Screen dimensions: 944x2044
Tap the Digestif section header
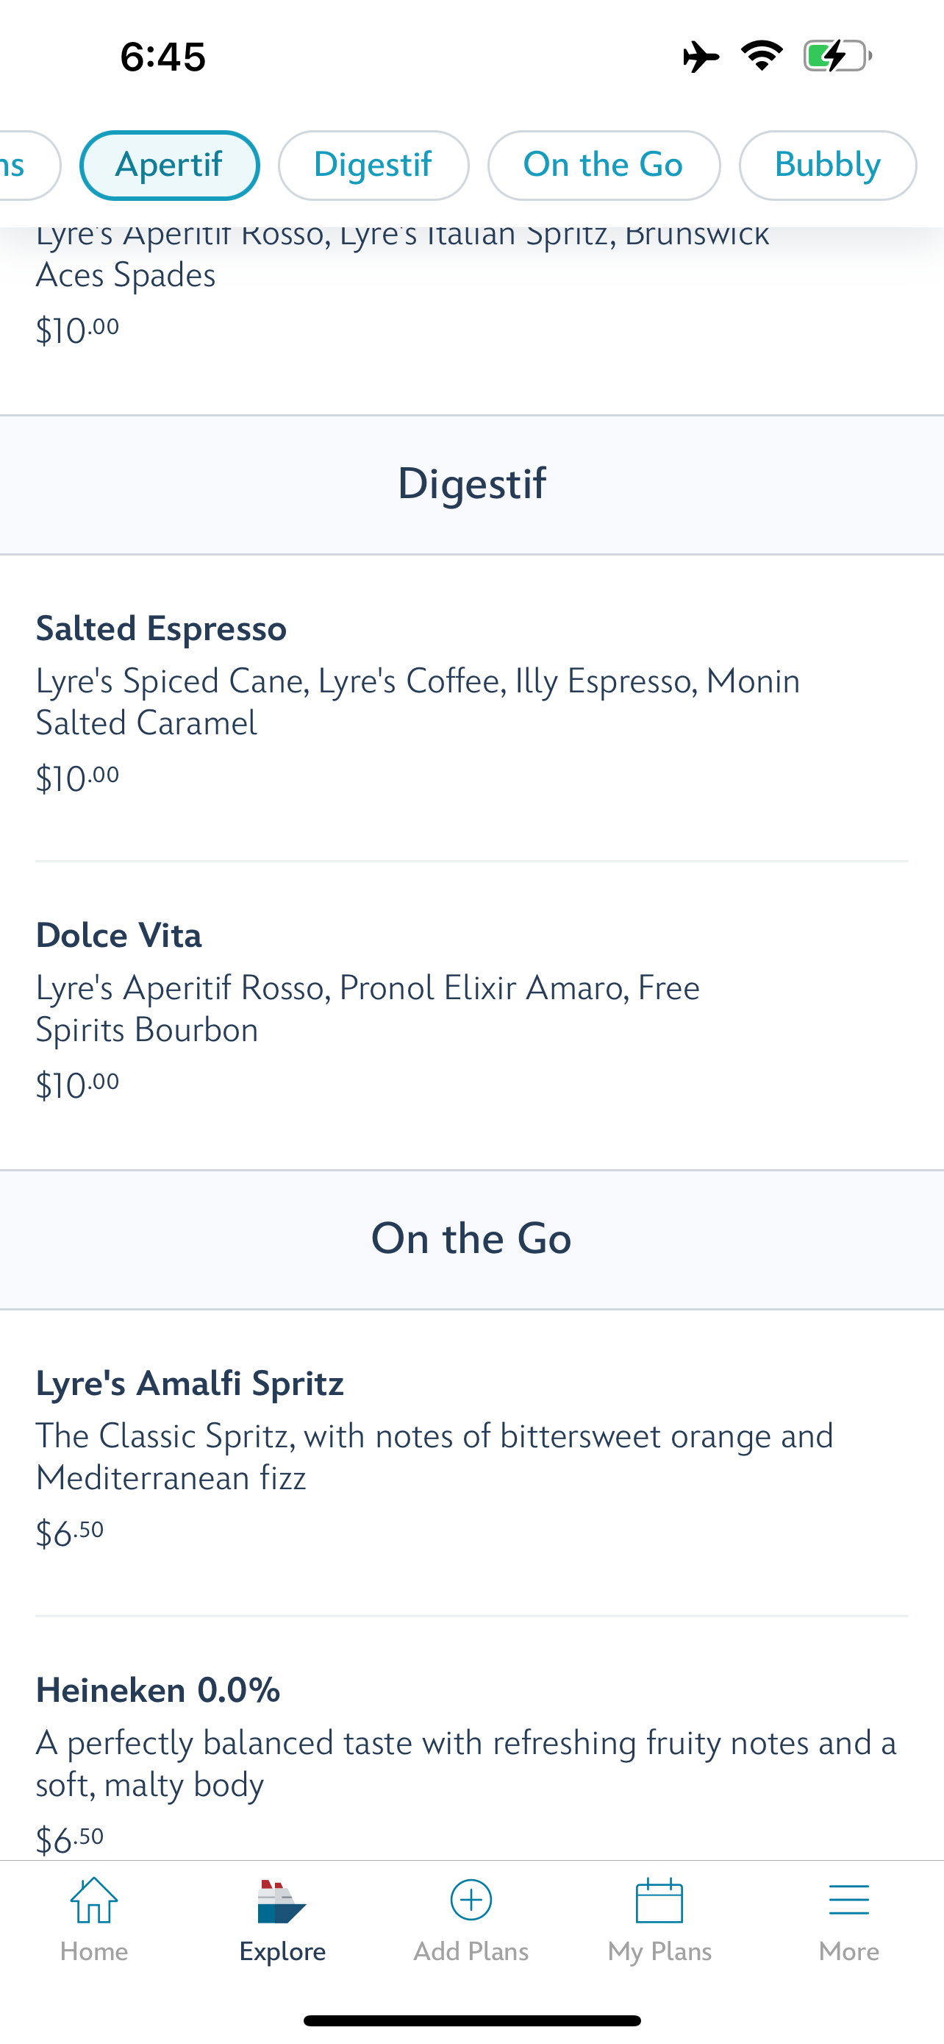point(471,484)
